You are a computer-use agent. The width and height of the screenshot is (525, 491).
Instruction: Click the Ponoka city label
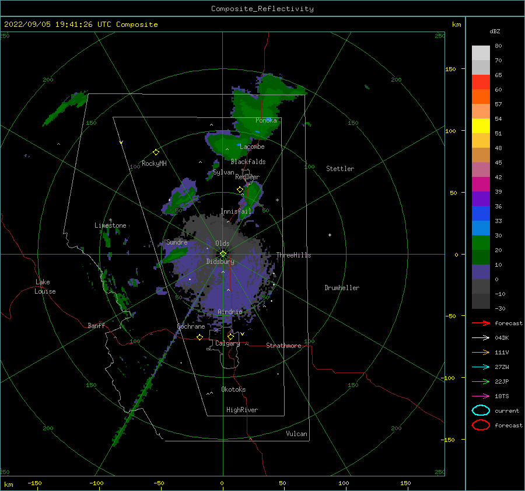(266, 120)
